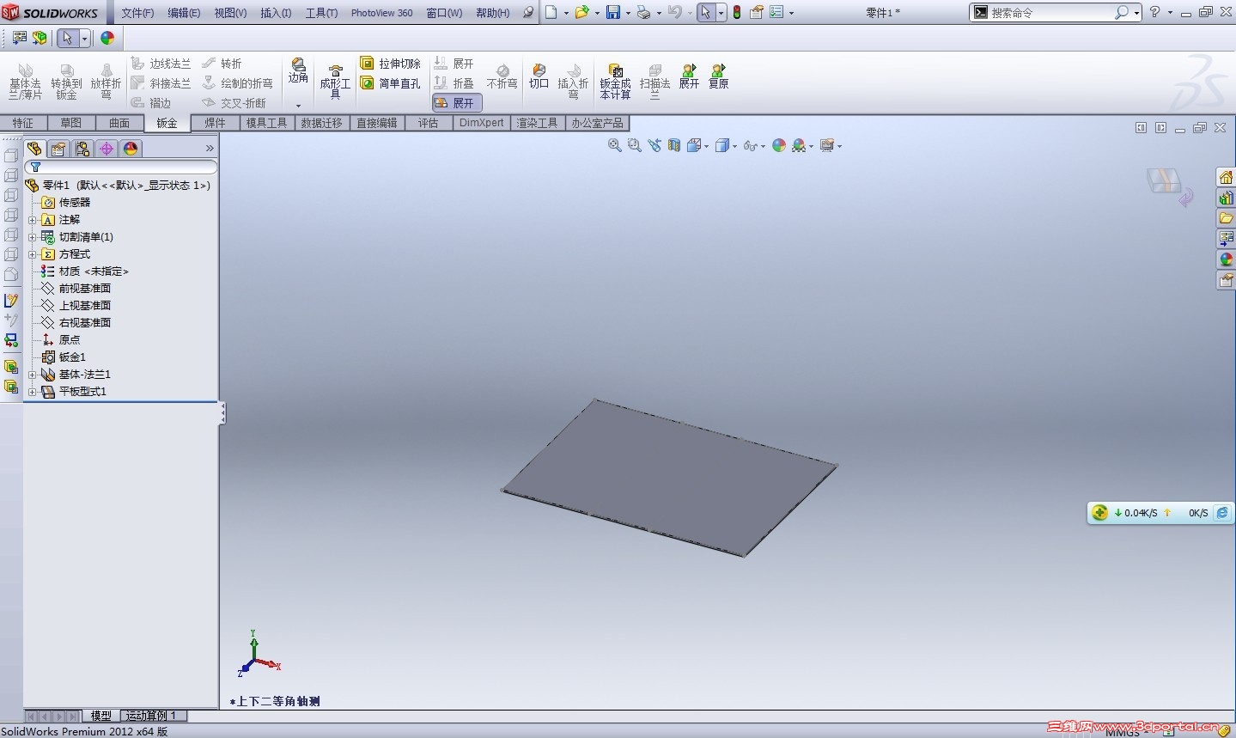Open the DimXpertManager tab icon
The height and width of the screenshot is (738, 1236).
pos(107,149)
